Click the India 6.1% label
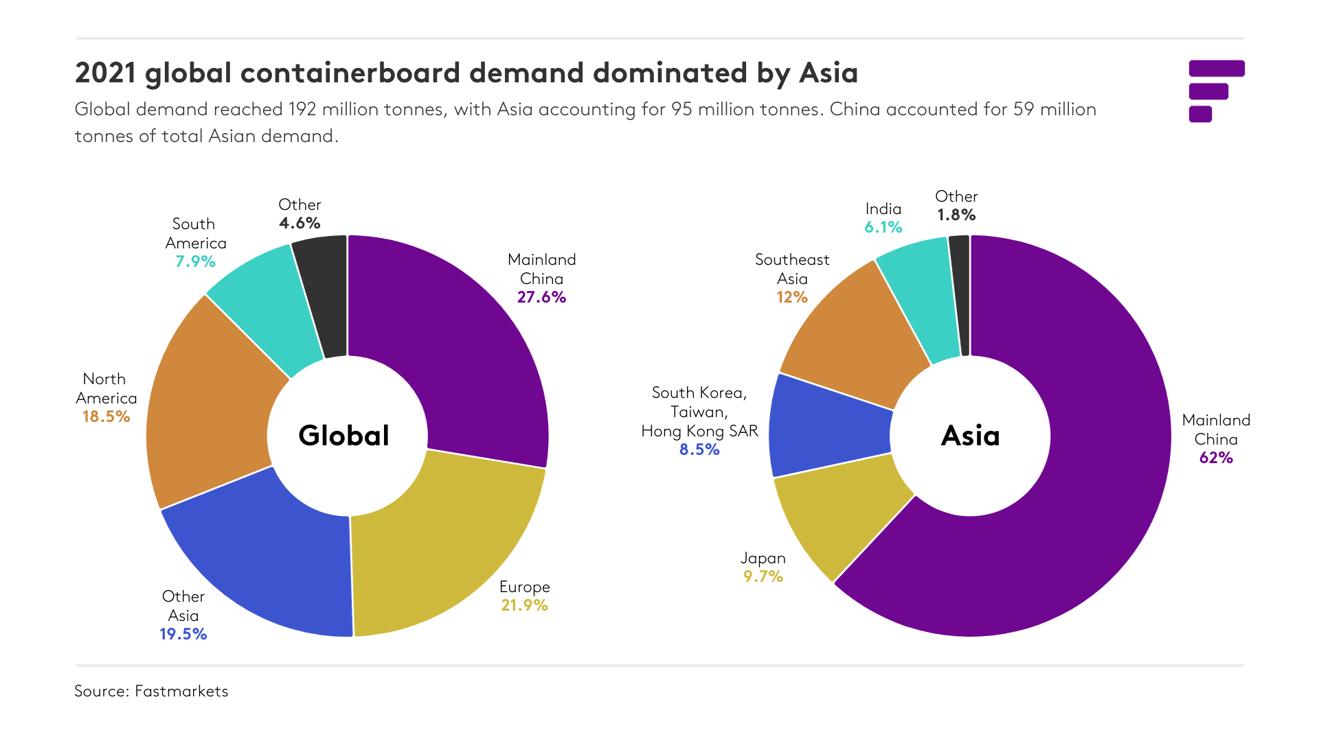This screenshot has width=1319, height=741. 883,218
